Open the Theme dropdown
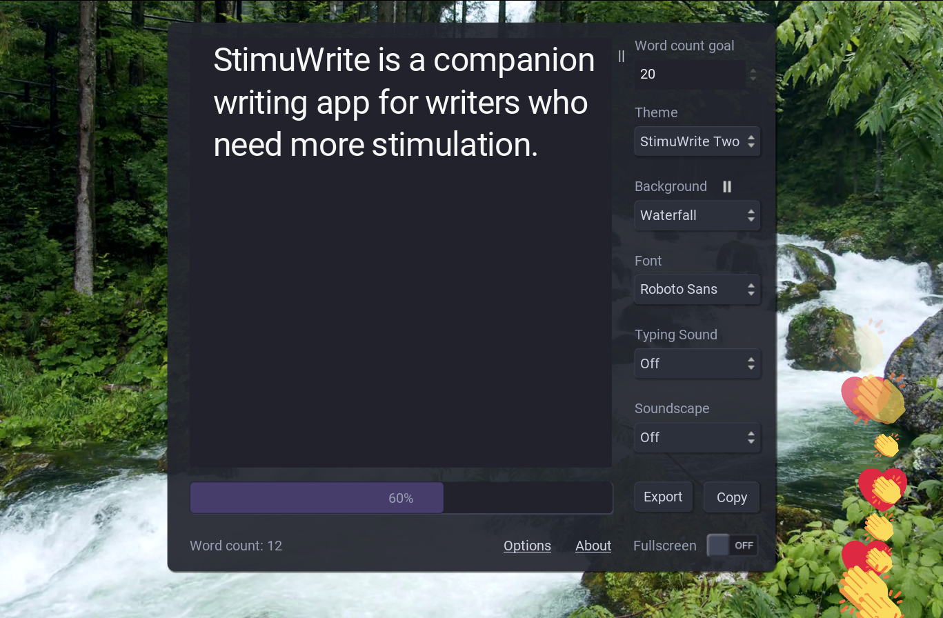 [697, 141]
